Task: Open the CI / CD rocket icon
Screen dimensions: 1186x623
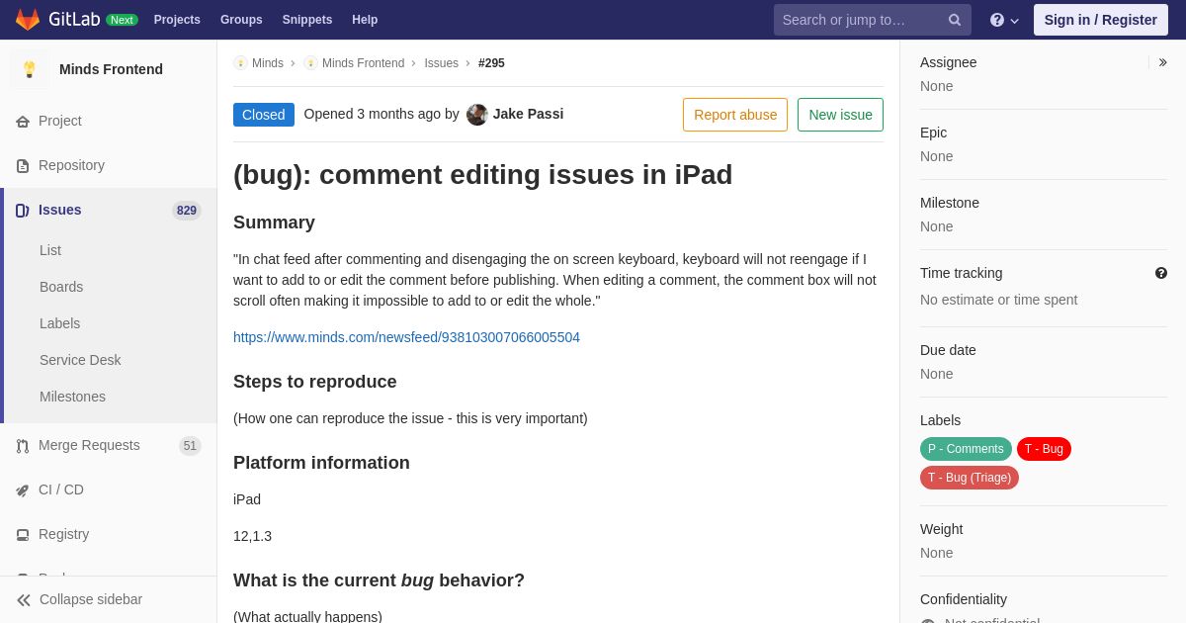Action: [x=23, y=490]
